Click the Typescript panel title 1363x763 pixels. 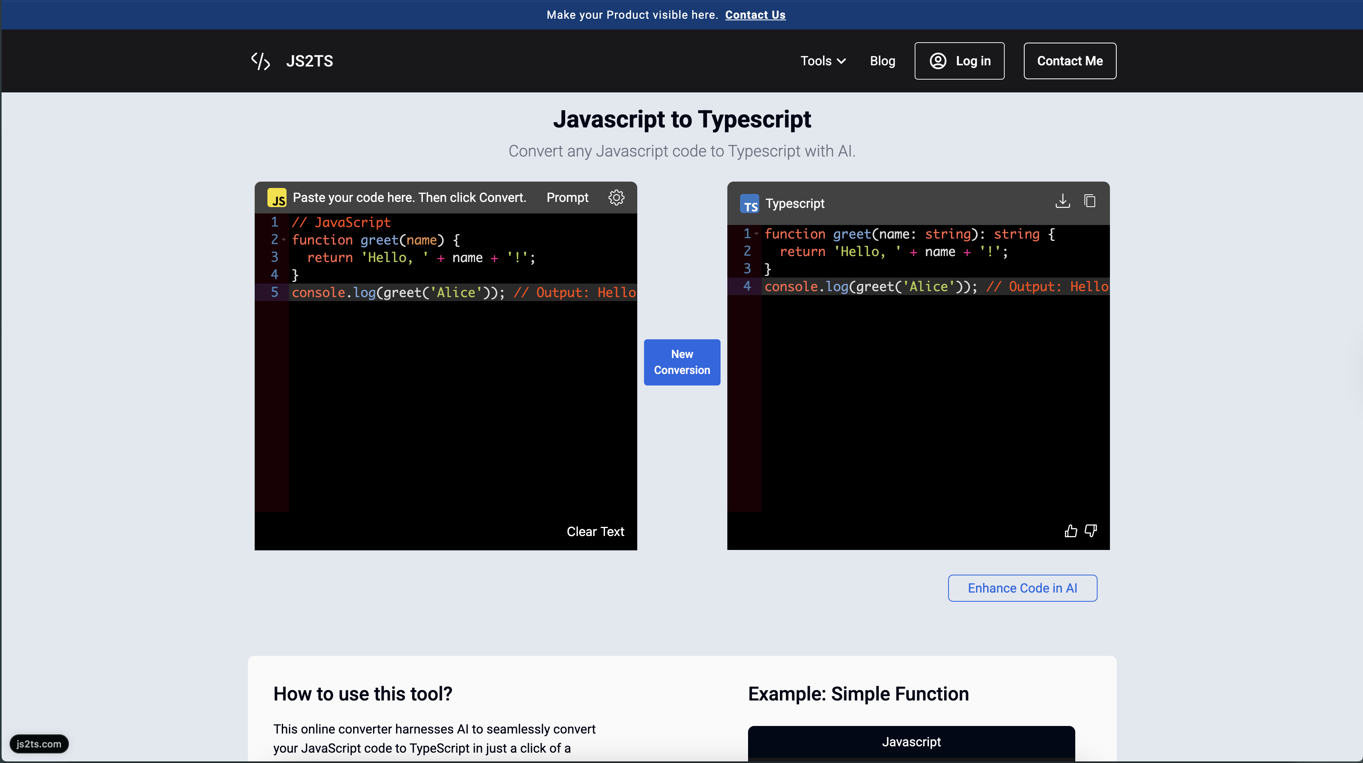(x=795, y=203)
